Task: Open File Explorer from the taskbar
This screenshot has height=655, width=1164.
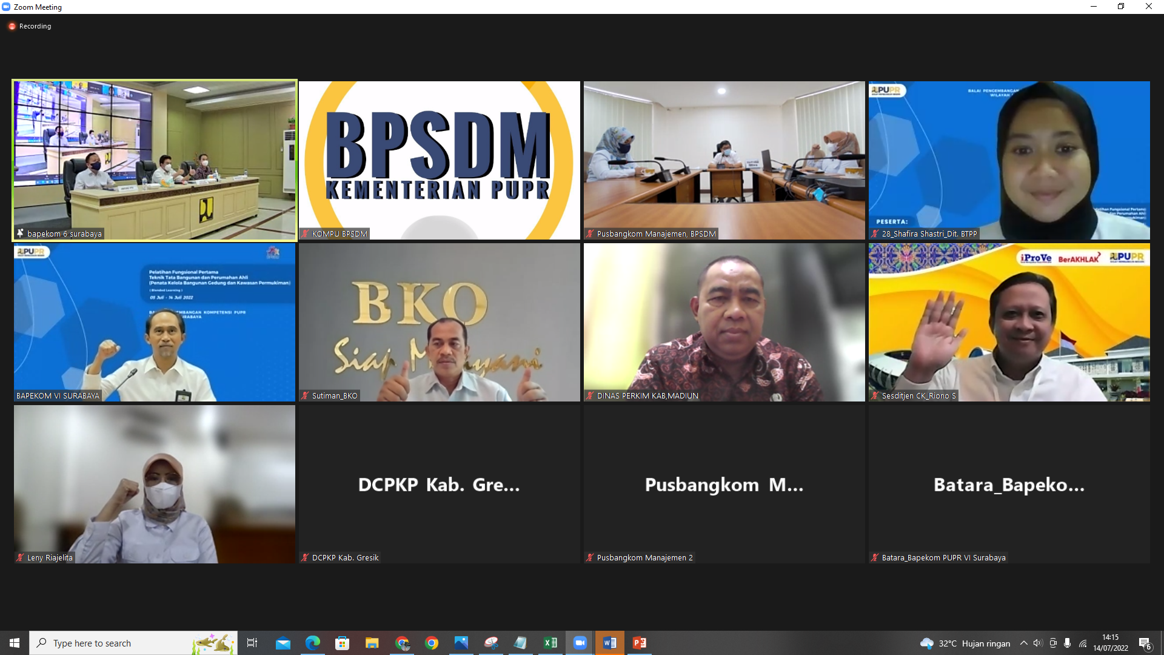Action: tap(372, 643)
